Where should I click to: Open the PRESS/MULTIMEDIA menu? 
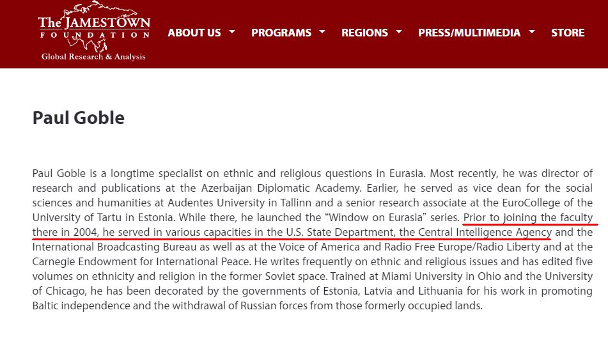(469, 33)
